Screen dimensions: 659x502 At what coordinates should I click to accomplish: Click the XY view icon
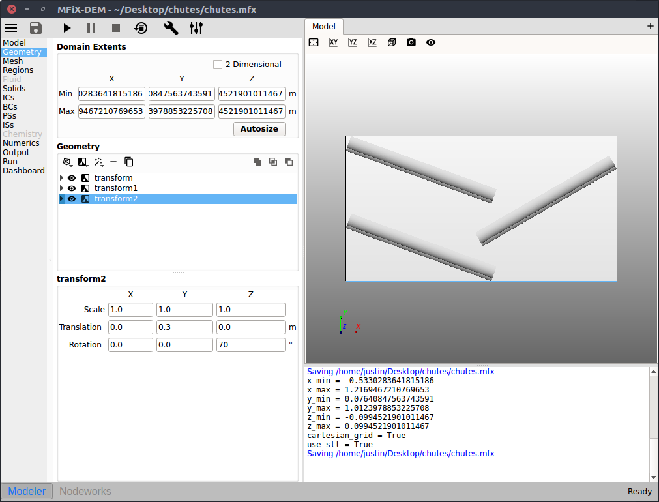(333, 42)
